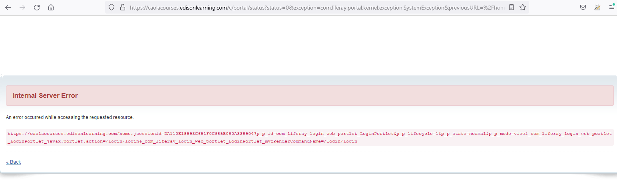Click the Internal Server Error heading
Viewport: 617px width, 192px height.
click(x=45, y=96)
